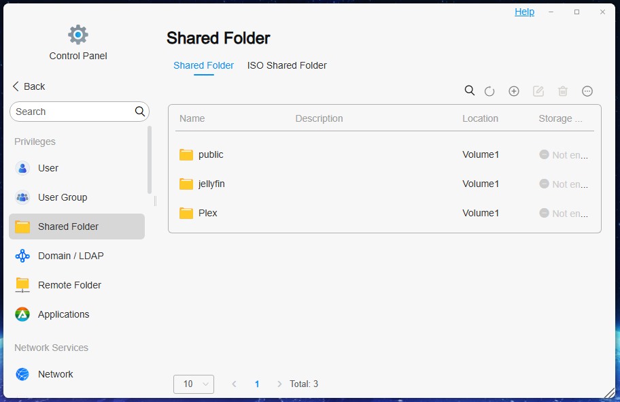
Task: Click the edit shared folder icon
Action: 538,91
